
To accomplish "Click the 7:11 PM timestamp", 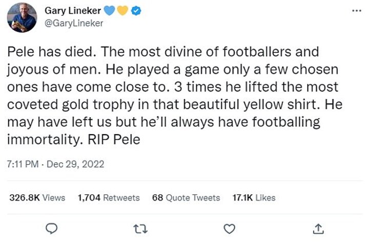I will point(23,164).
